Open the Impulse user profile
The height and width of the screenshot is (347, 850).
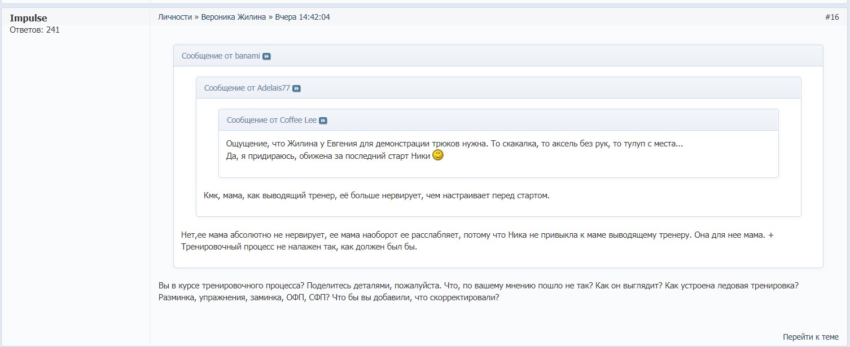pyautogui.click(x=28, y=18)
